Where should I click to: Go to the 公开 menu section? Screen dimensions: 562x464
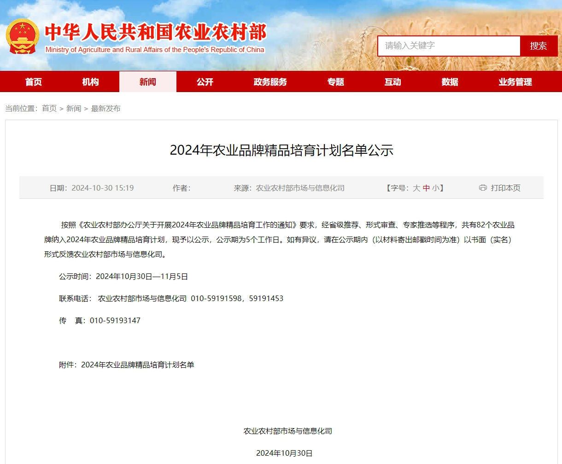(205, 82)
